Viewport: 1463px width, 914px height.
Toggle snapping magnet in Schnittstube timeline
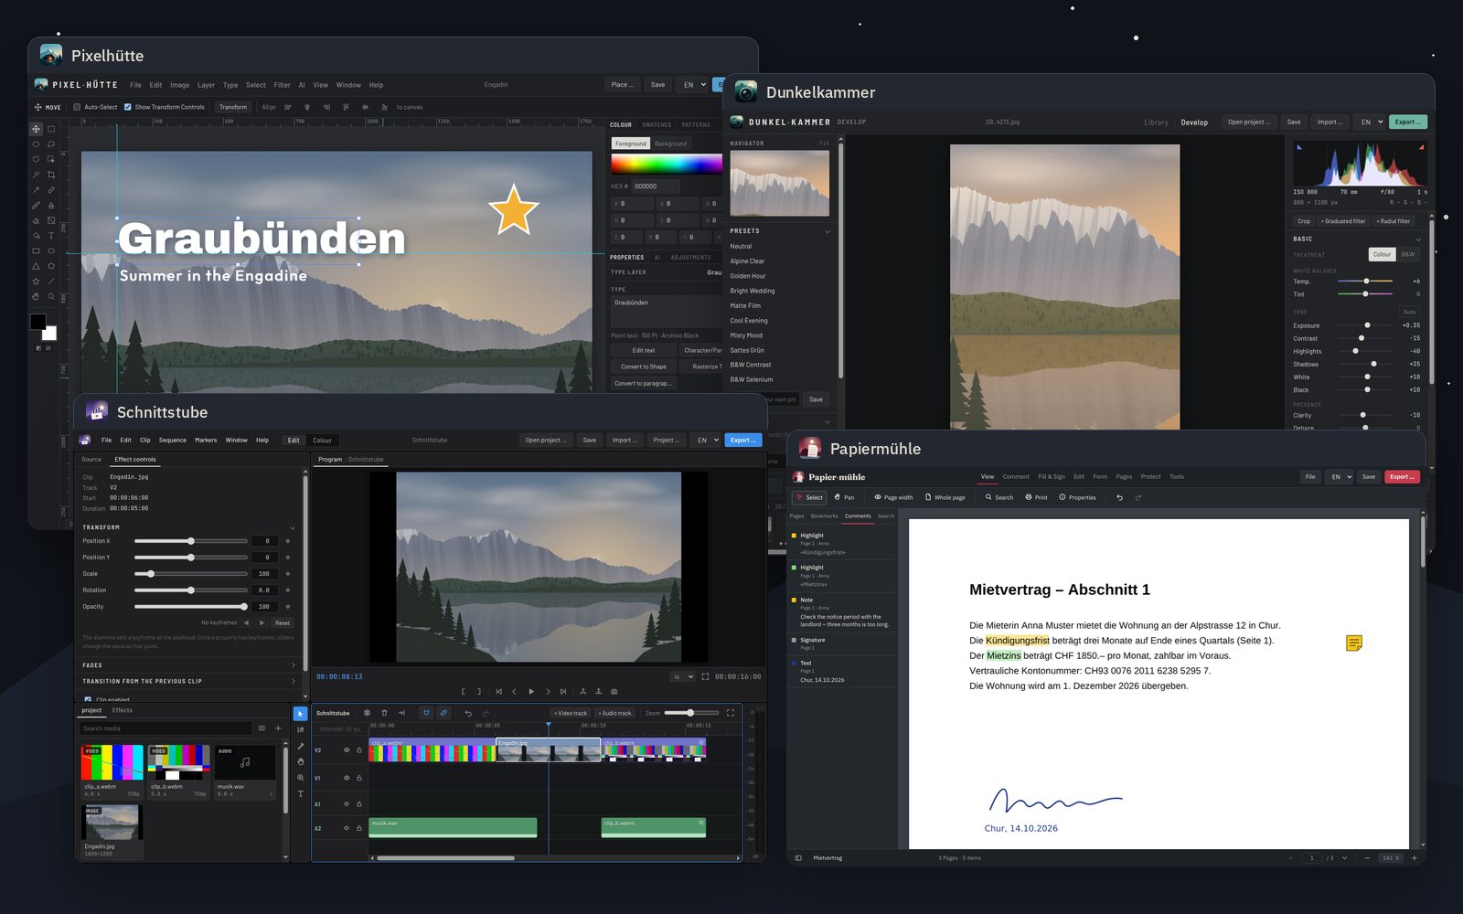[426, 713]
